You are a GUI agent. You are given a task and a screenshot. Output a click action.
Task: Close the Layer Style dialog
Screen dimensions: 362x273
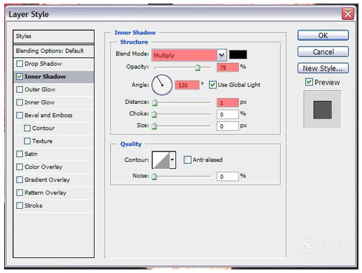[348, 14]
